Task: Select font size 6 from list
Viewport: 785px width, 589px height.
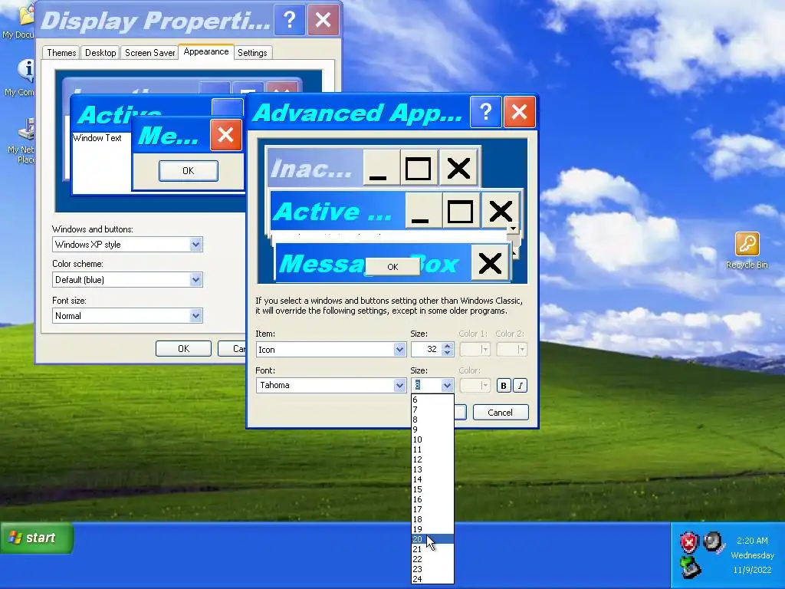Action: click(432, 400)
